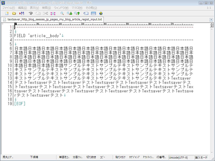
Task: Click アウトライン.. function key button
Action: [x=148, y=157]
